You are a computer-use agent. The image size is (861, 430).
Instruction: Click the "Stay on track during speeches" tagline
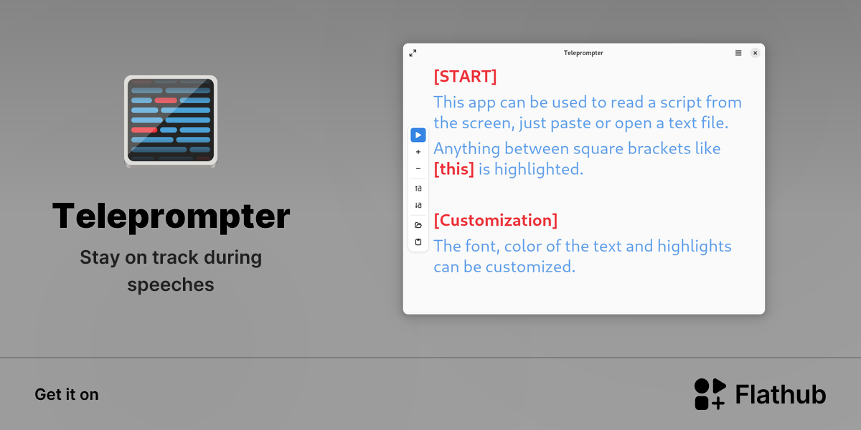171,271
